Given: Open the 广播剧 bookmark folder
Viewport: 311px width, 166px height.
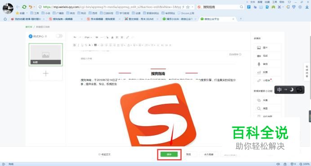Looking at the screenshot, I should point(58,13).
